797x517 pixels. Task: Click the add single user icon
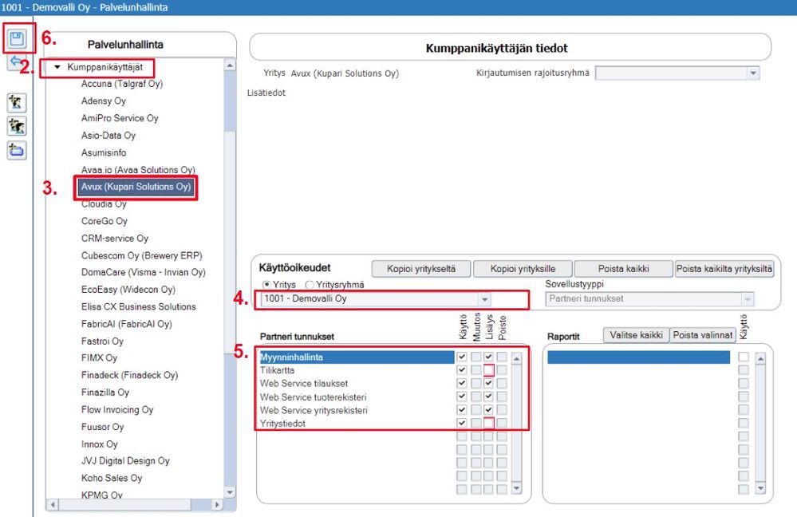pyautogui.click(x=17, y=103)
